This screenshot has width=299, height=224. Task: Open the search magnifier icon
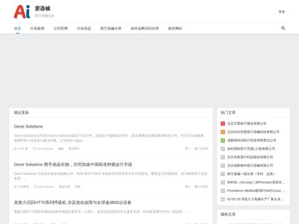pyautogui.click(x=283, y=28)
